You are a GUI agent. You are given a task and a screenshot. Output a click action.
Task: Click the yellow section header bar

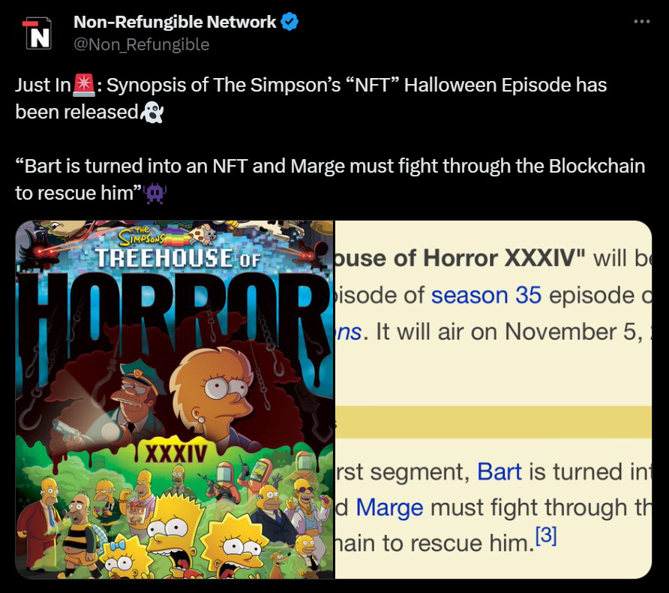pos(493,422)
